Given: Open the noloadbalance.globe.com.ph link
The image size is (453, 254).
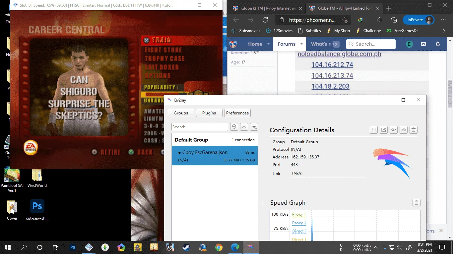Looking at the screenshot, I should pyautogui.click(x=339, y=54).
